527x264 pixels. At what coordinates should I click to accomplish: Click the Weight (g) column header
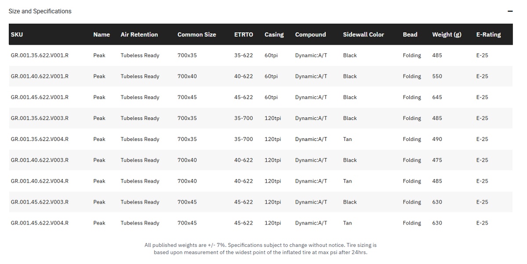point(447,35)
